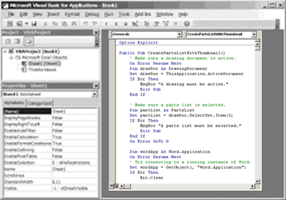Click the ThisWorkbook icon in the tree
Viewport: 286px width, 200px height.
24,69
